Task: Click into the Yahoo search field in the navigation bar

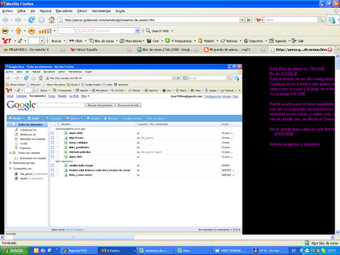Action: (x=291, y=20)
